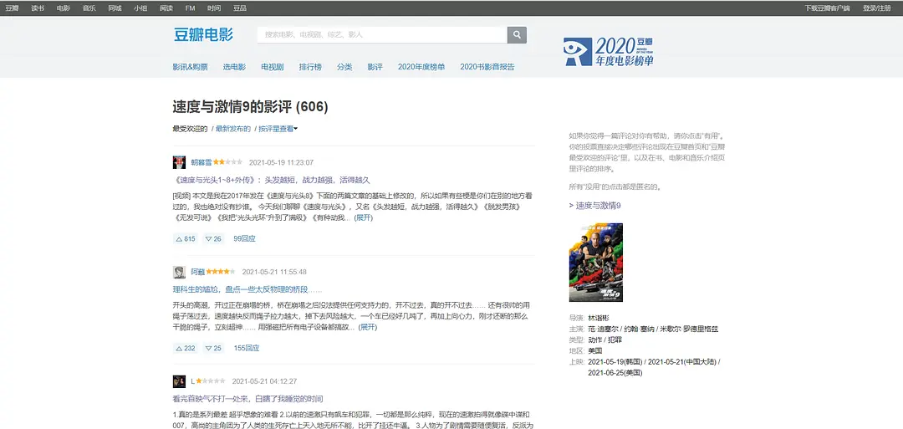This screenshot has height=429, width=903.
Task: Open 豆瓣 in top bar
Action: pyautogui.click(x=12, y=8)
